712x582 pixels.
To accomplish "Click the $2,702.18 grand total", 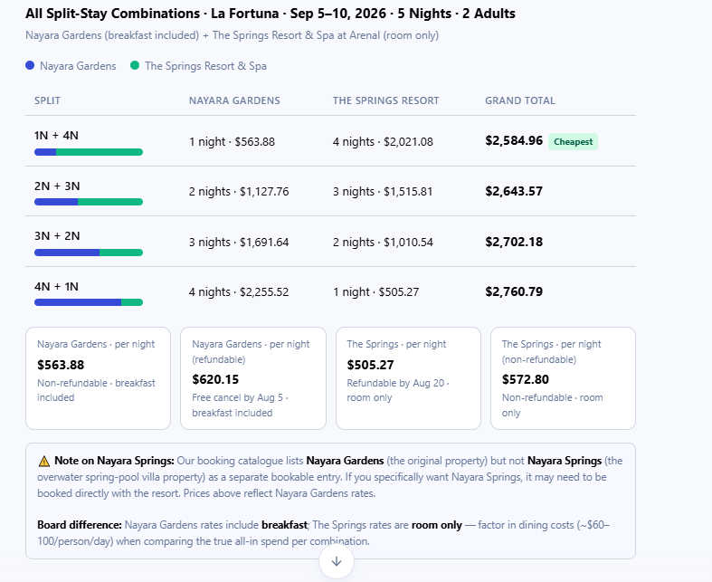I will (x=514, y=242).
